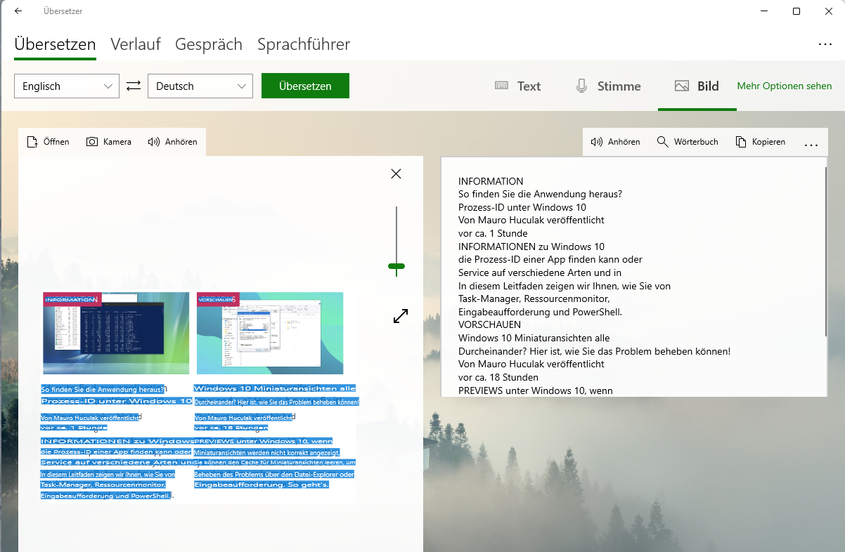Open the Englisch source language dropdown
The height and width of the screenshot is (552, 845).
pos(67,86)
